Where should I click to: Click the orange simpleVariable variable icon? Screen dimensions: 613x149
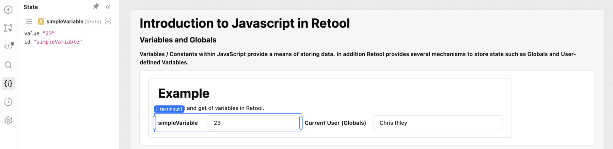[x=41, y=21]
